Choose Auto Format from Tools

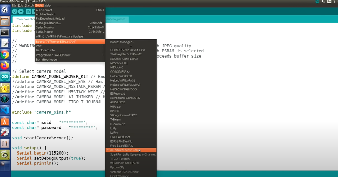click(x=70, y=10)
